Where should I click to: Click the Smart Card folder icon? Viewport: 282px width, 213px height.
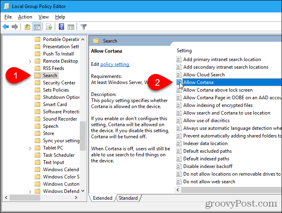tap(37, 104)
